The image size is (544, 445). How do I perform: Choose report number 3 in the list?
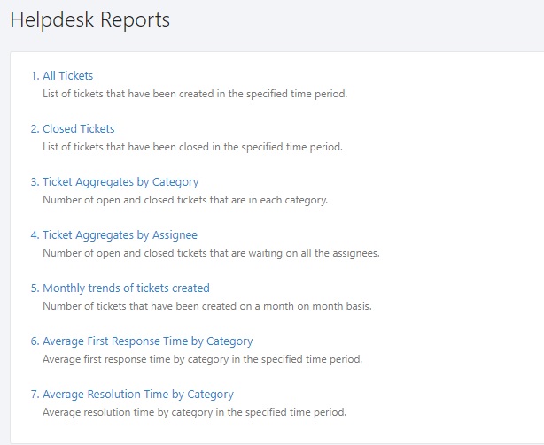coord(114,182)
